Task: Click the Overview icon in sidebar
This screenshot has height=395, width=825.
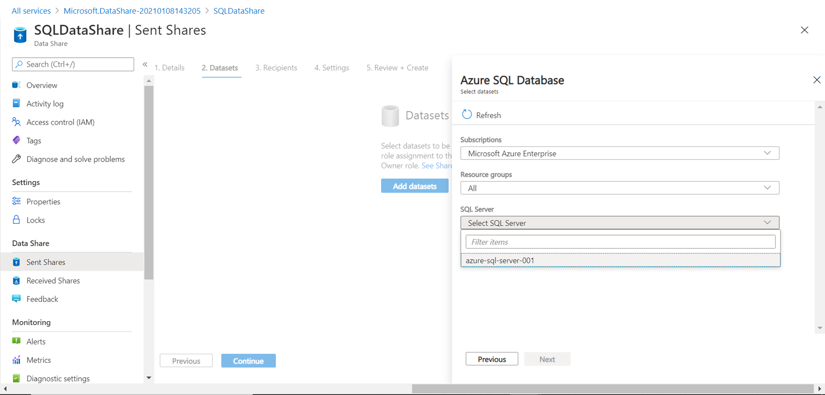Action: (x=16, y=85)
